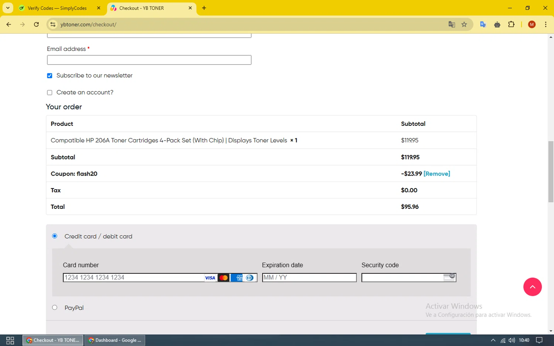554x346 pixels.
Task: Open Google Translate extension
Action: [483, 25]
